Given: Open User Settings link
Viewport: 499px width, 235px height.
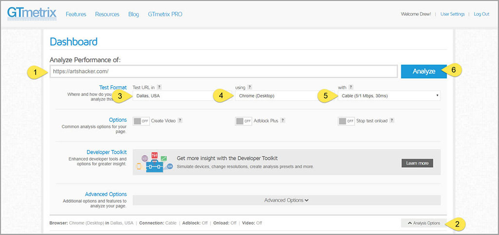Looking at the screenshot, I should 453,14.
